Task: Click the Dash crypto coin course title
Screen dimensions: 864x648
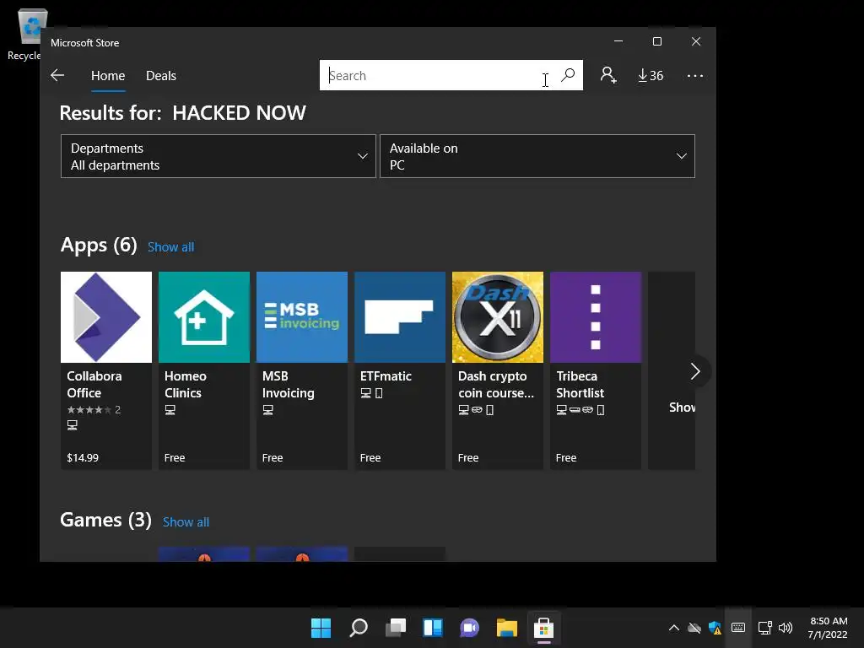Action: click(x=496, y=384)
